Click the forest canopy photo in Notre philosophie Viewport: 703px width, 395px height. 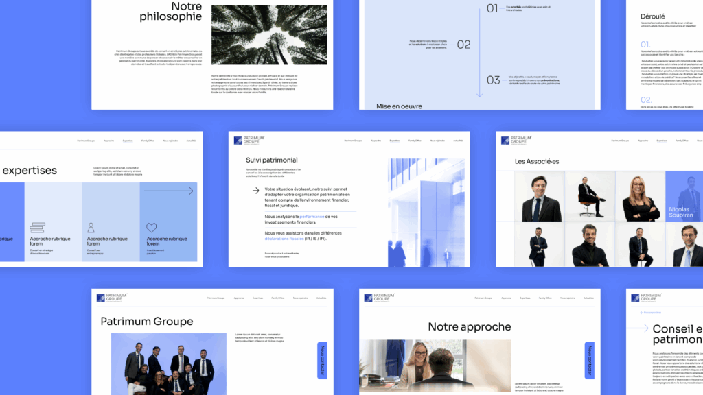coord(269,35)
